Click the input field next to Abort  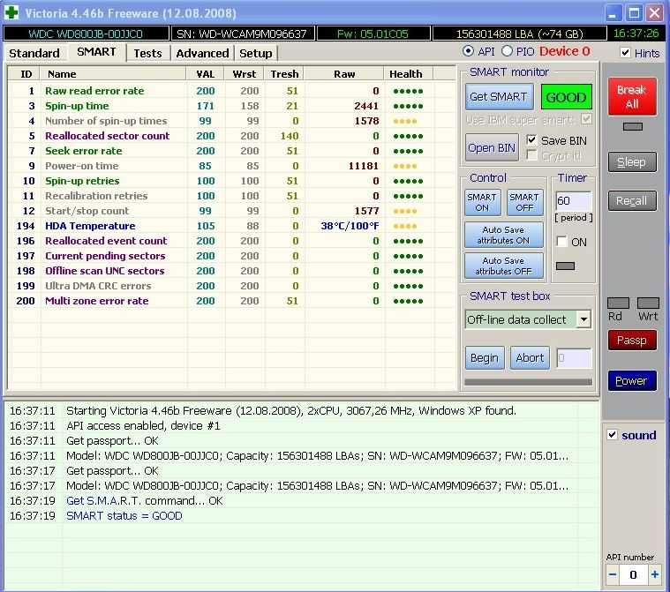[x=575, y=358]
